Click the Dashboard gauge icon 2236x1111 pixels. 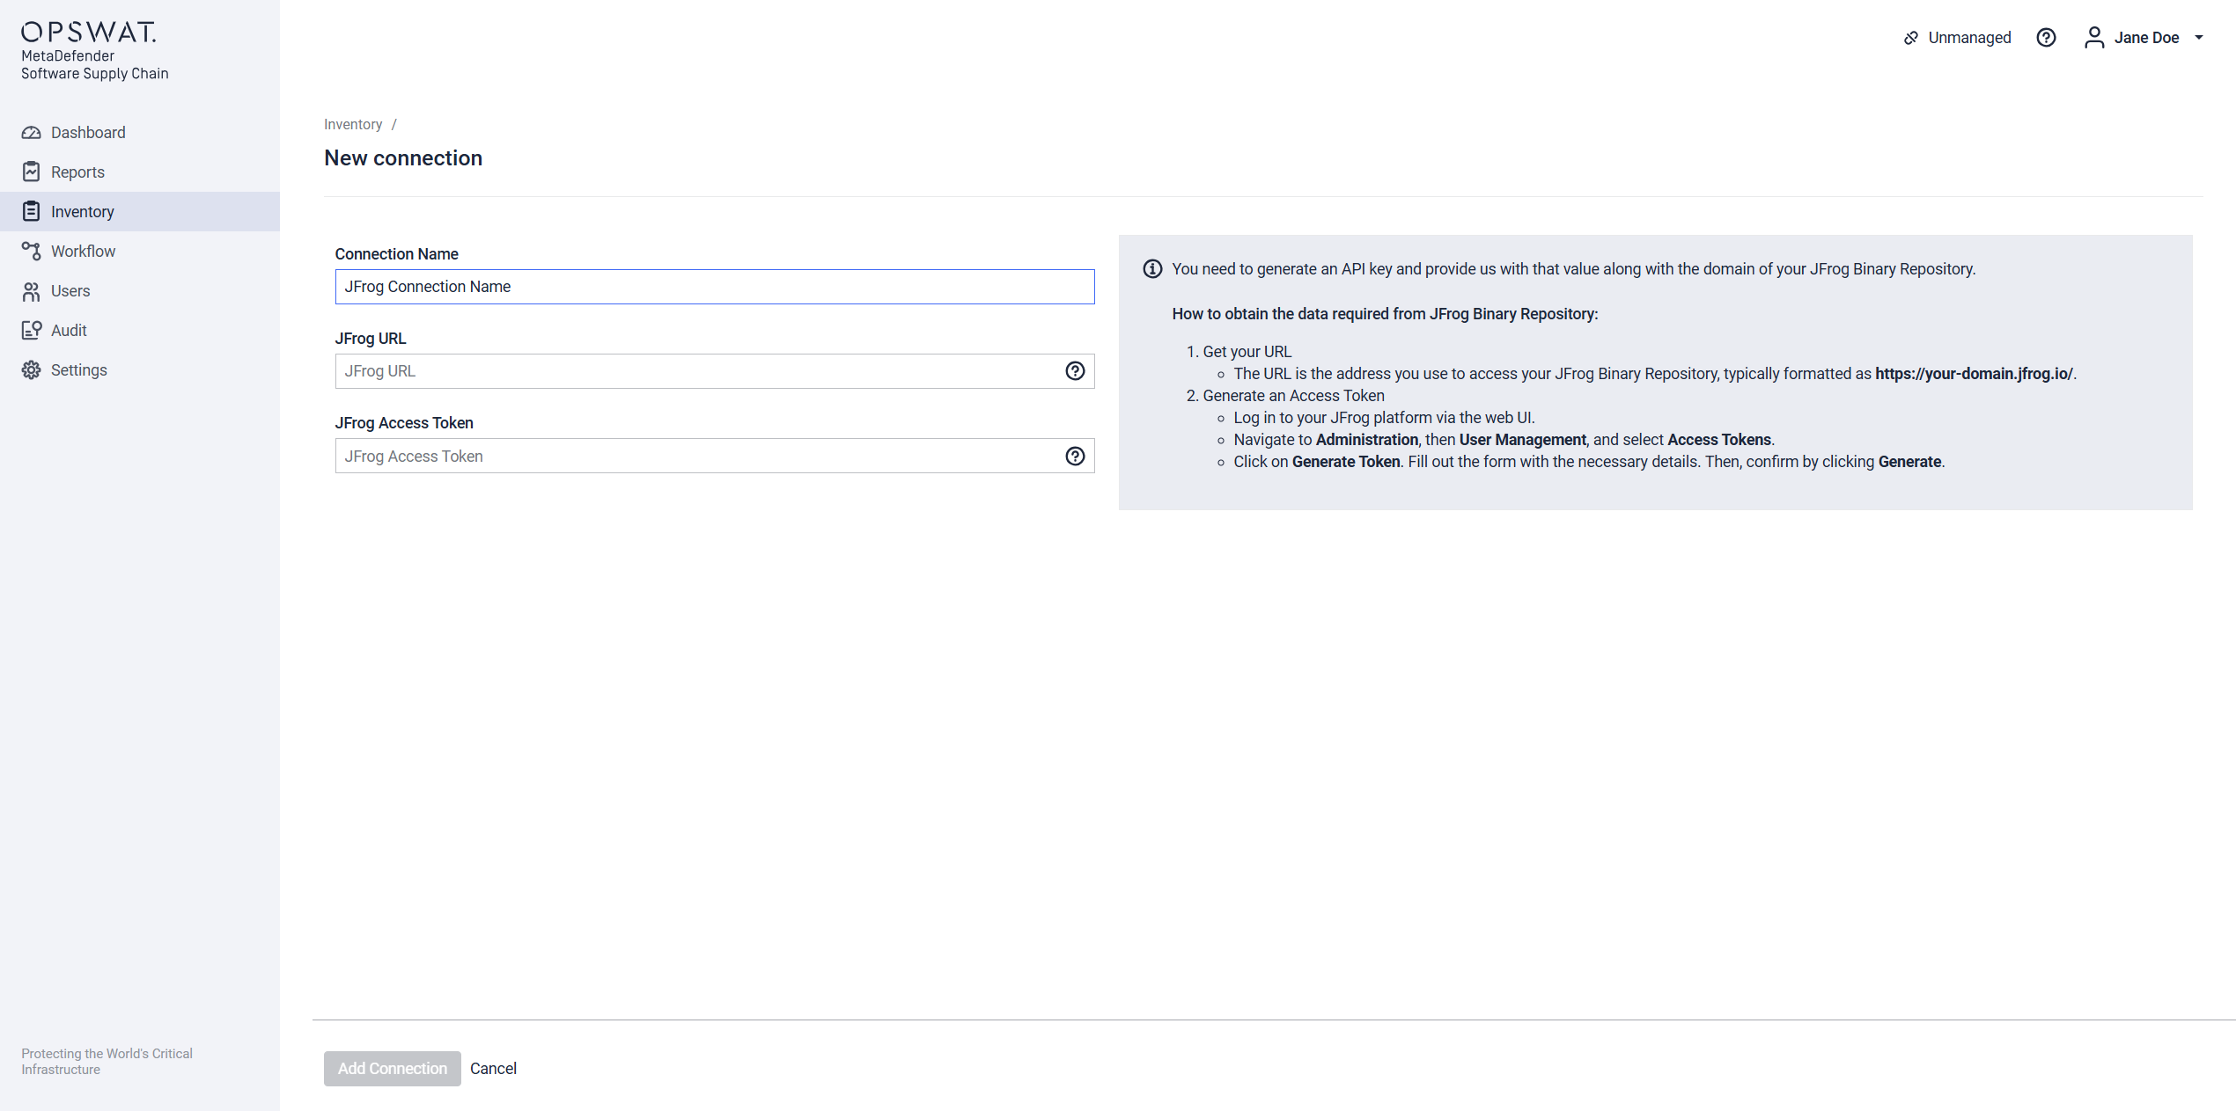[32, 133]
